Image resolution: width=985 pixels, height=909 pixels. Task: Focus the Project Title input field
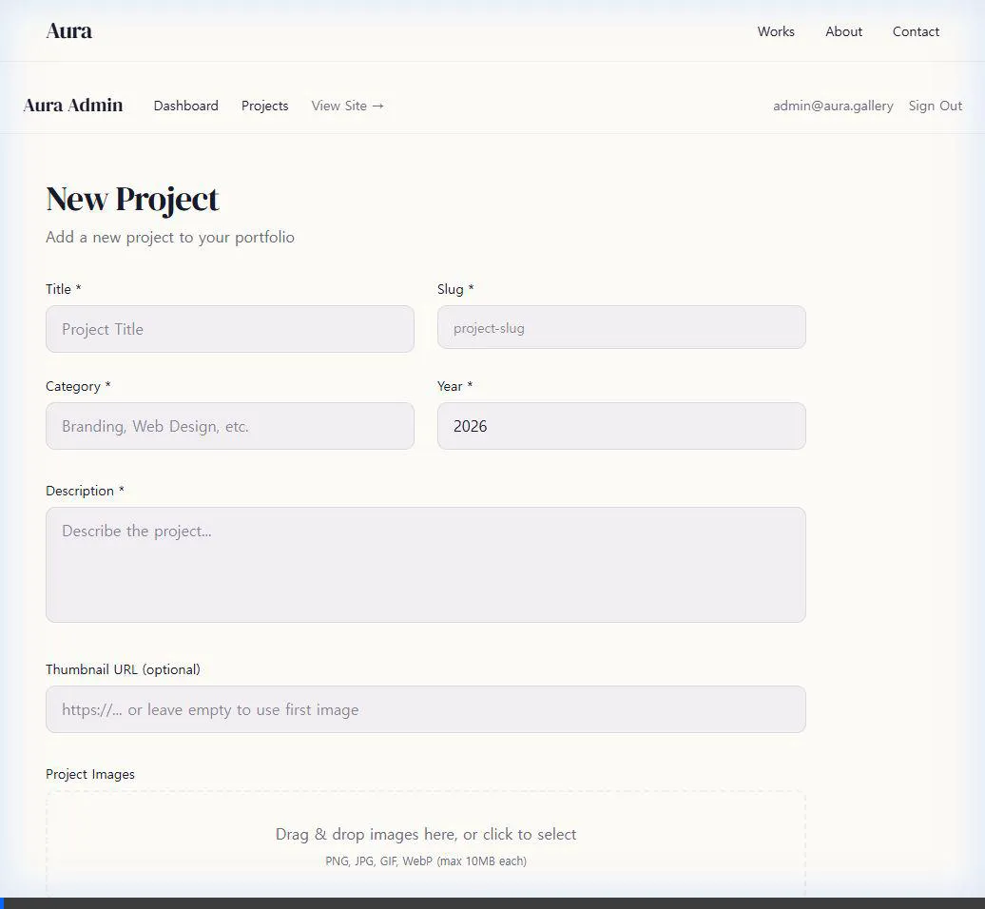[229, 329]
